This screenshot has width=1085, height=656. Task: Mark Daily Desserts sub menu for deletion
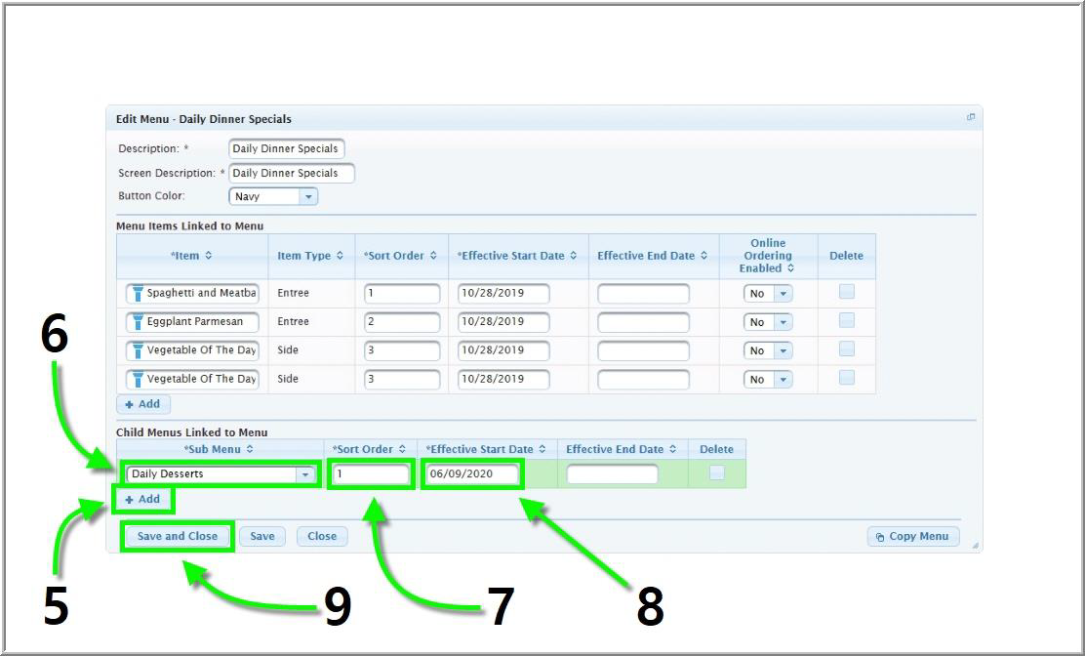click(x=716, y=472)
